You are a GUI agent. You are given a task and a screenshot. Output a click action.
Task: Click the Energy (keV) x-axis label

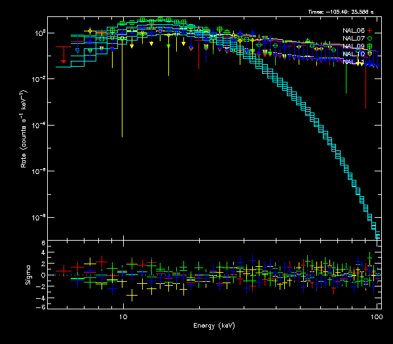pyautogui.click(x=214, y=326)
